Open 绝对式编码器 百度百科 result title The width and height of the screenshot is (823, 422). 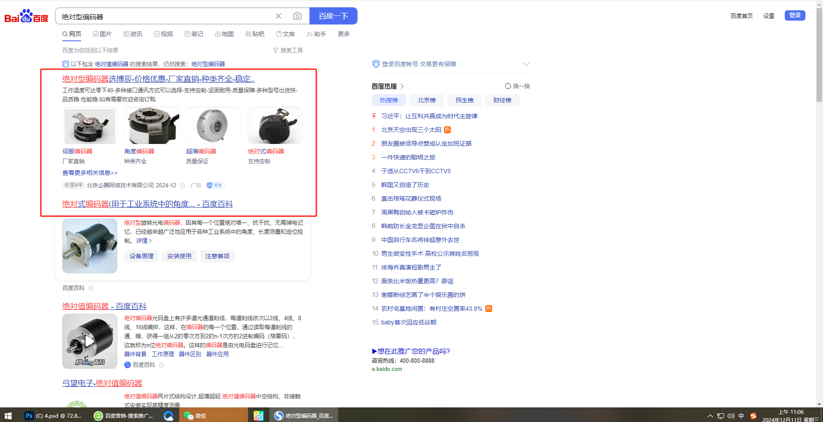coord(147,204)
